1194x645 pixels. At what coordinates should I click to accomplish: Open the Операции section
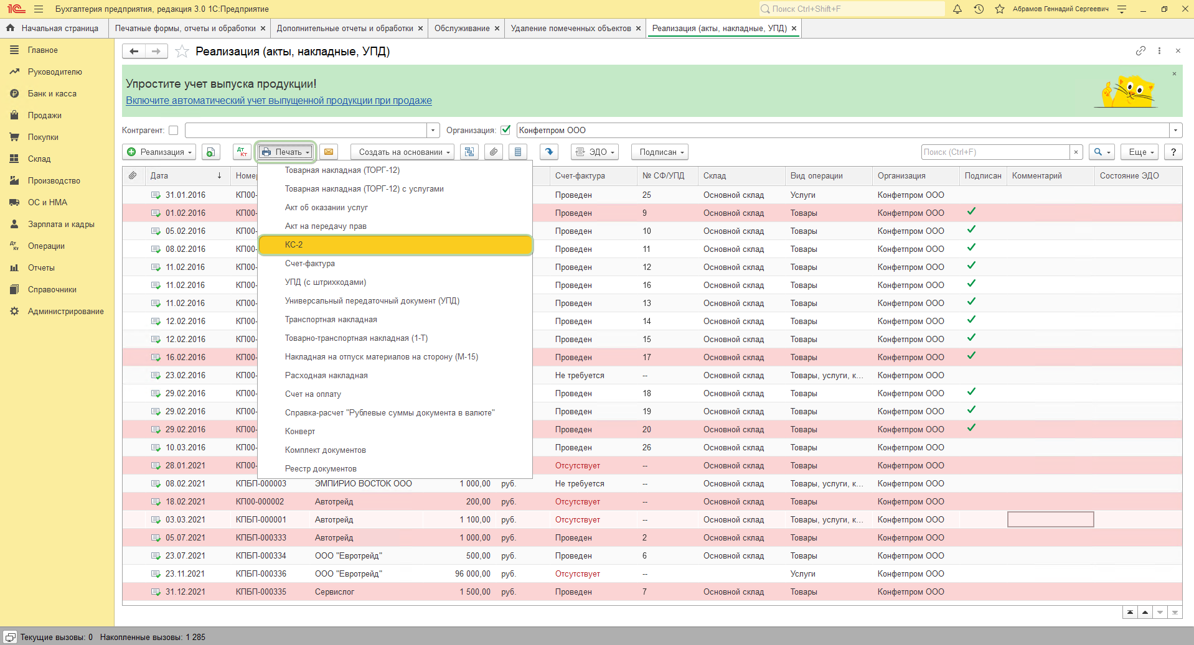coord(46,246)
